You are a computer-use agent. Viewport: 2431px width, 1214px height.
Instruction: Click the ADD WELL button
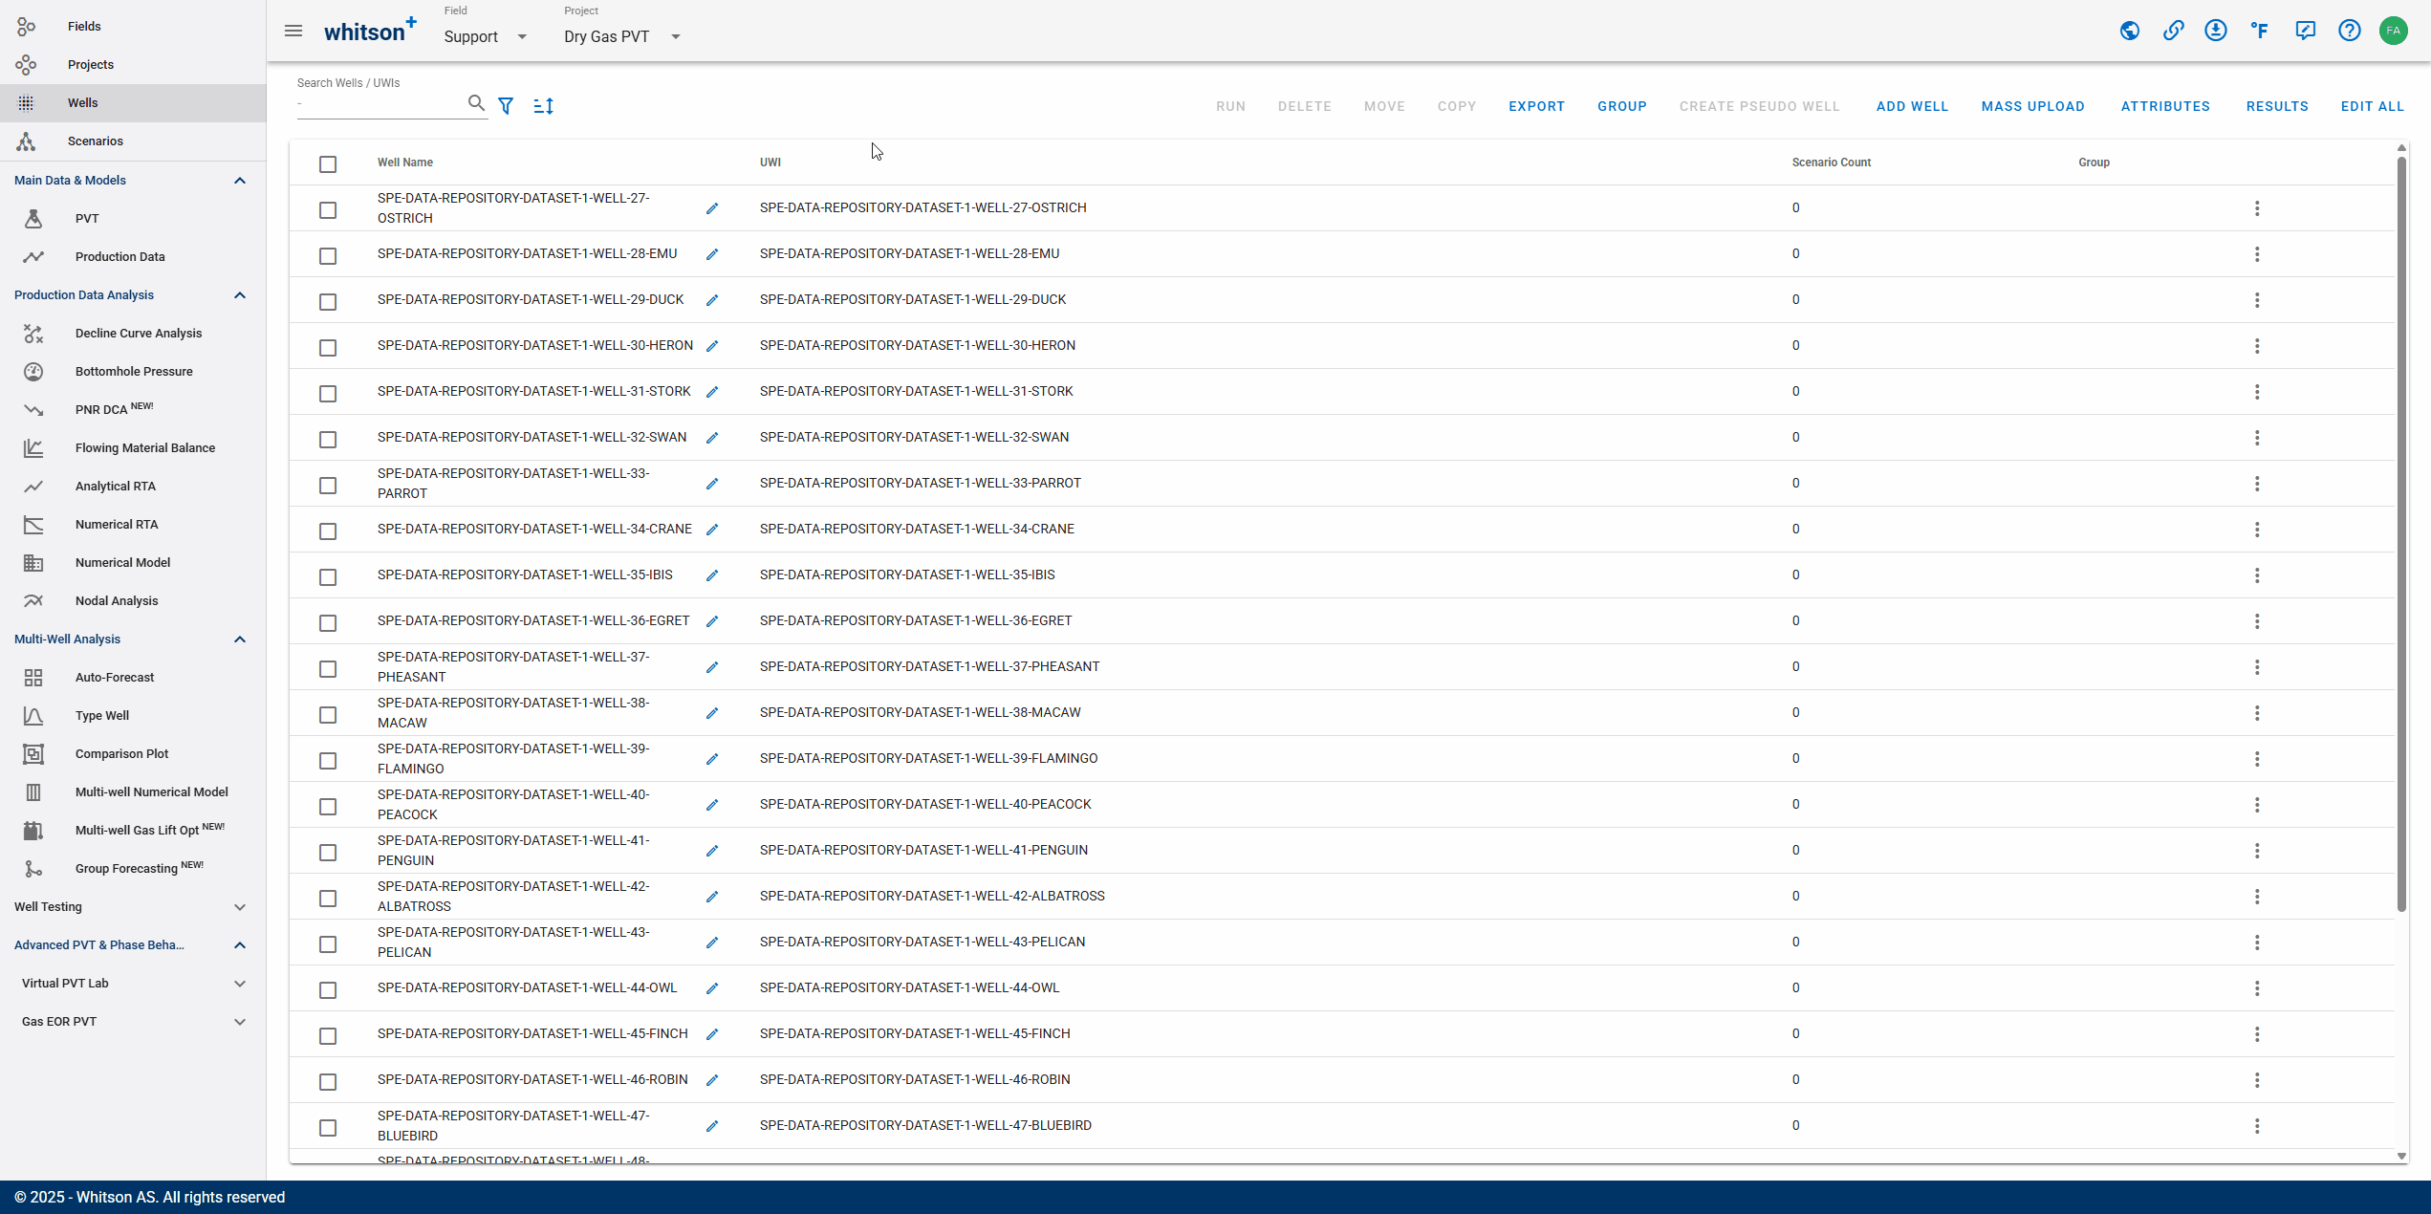coord(1912,106)
